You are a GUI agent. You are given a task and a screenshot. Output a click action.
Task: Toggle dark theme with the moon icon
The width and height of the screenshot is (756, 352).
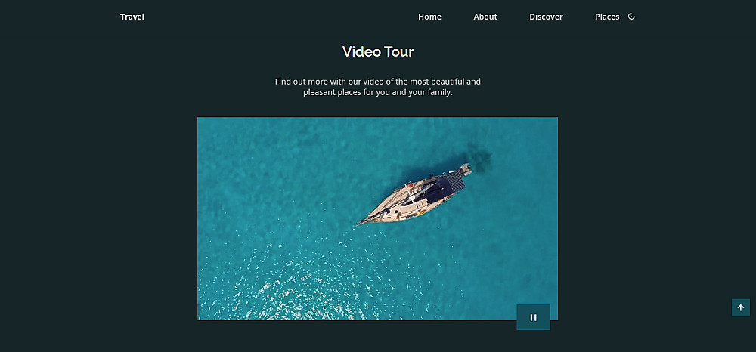[631, 17]
